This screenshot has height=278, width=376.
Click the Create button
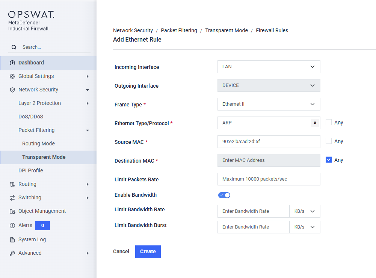click(148, 252)
